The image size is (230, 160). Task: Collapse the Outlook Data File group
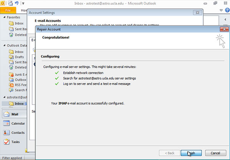pyautogui.click(x=4, y=46)
